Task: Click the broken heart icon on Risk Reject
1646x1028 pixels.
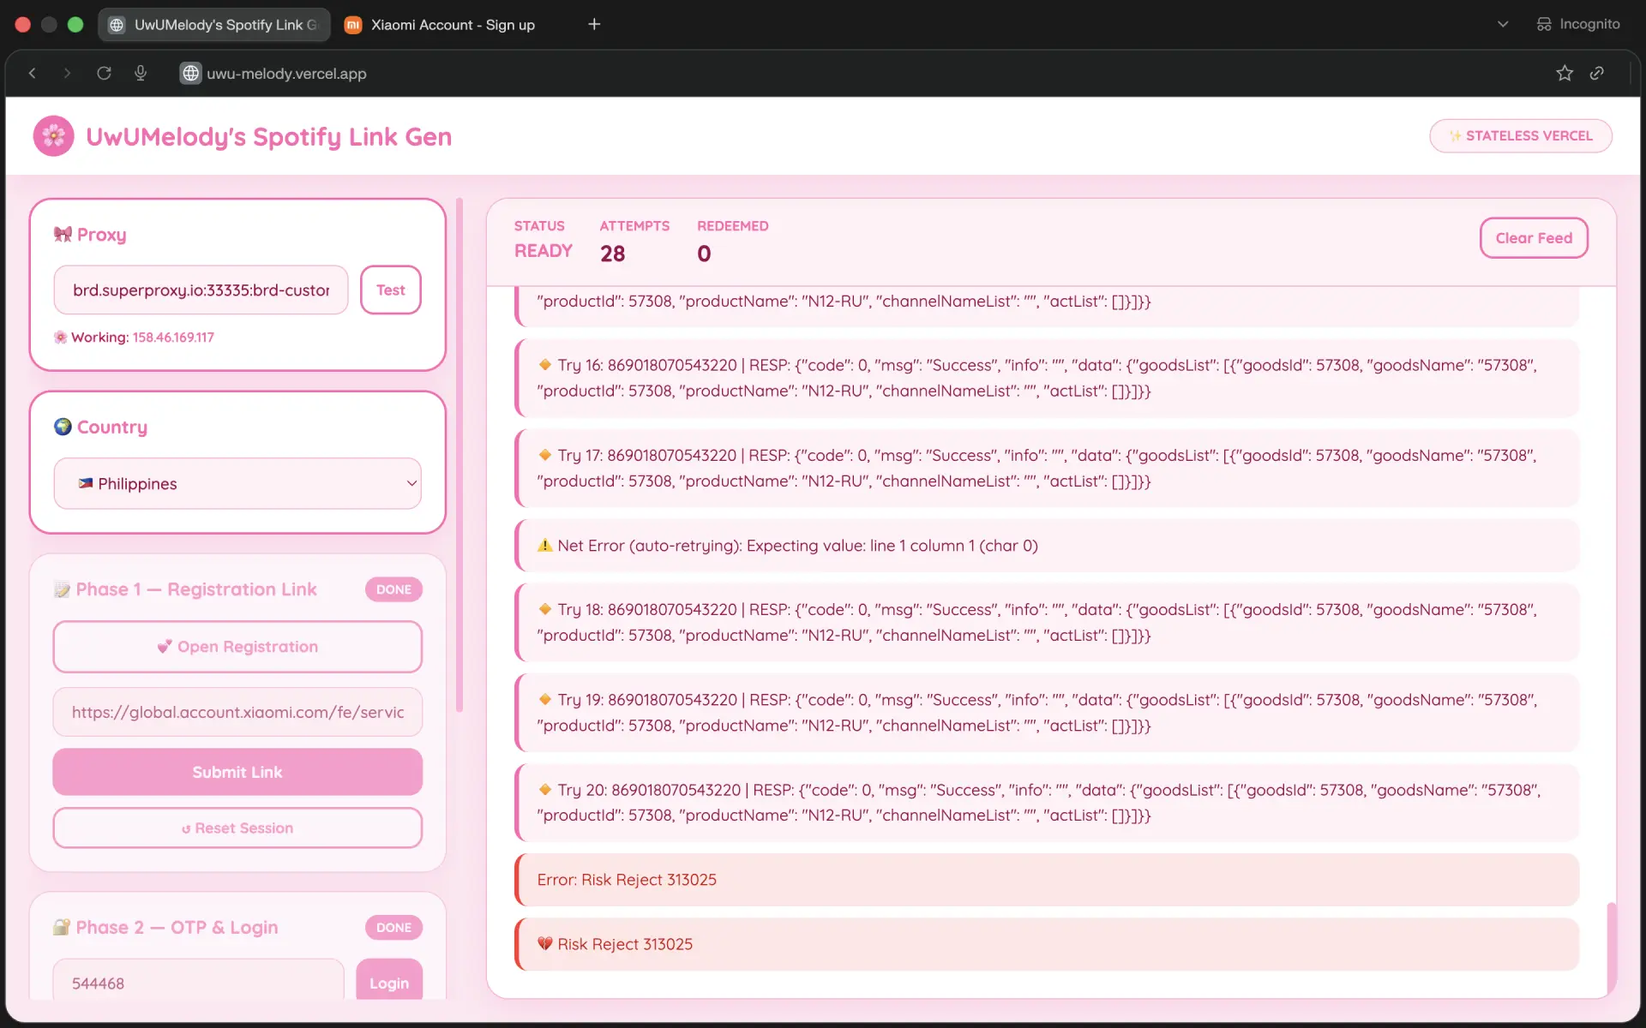Action: click(544, 943)
